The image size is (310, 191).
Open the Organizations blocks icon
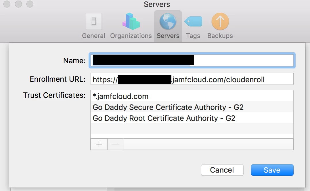131,21
